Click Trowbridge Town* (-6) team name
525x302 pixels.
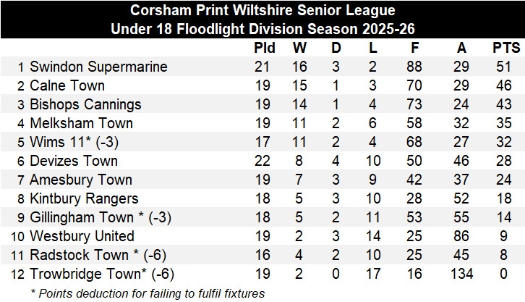pos(102,274)
